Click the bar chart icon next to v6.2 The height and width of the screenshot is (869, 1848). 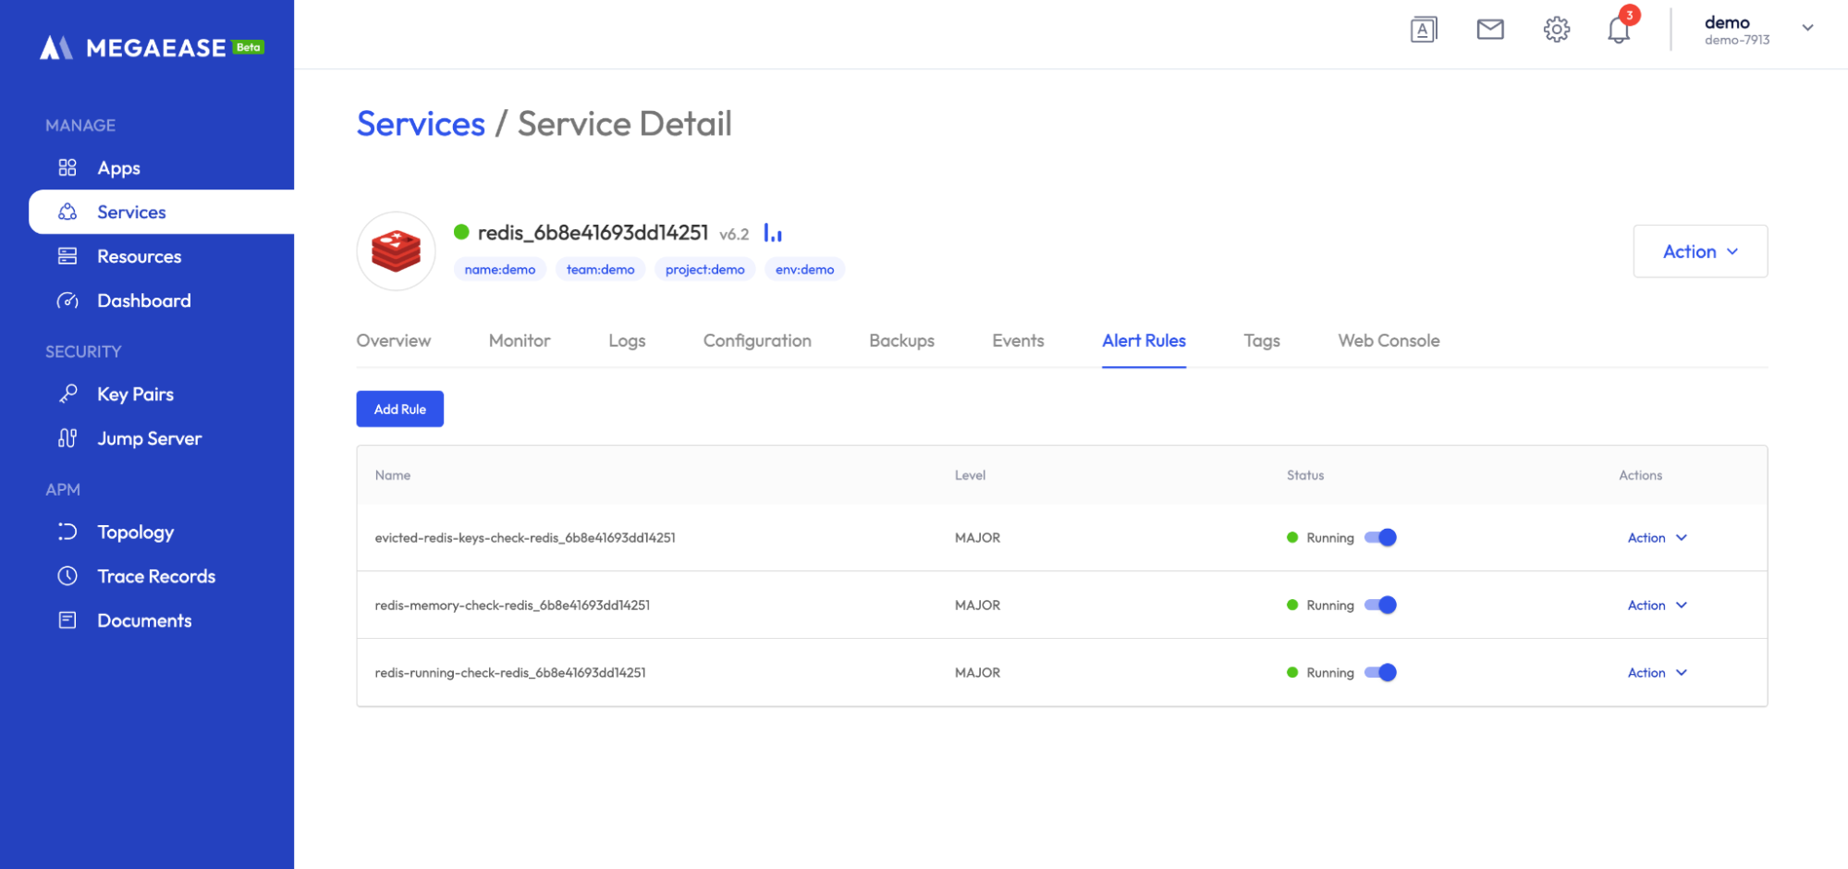coord(773,233)
